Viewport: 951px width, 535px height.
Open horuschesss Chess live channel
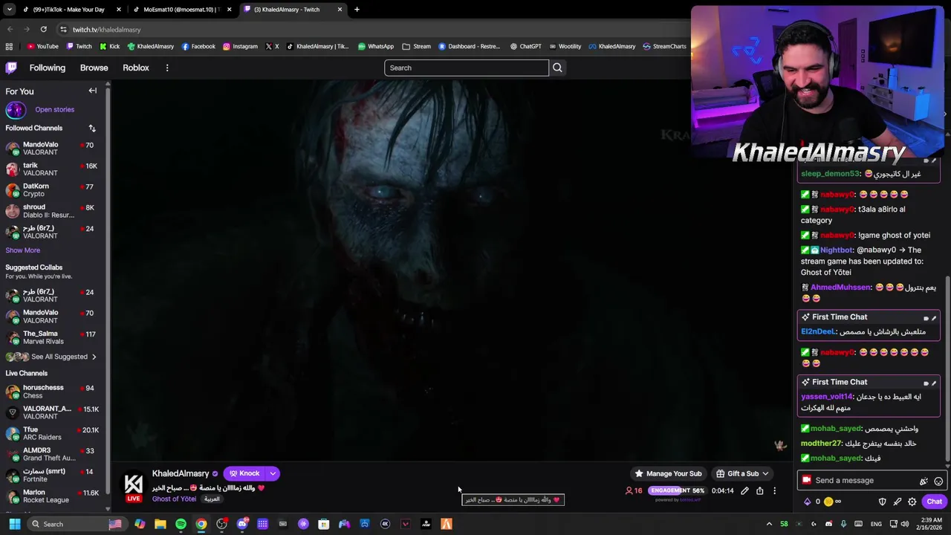coord(52,391)
